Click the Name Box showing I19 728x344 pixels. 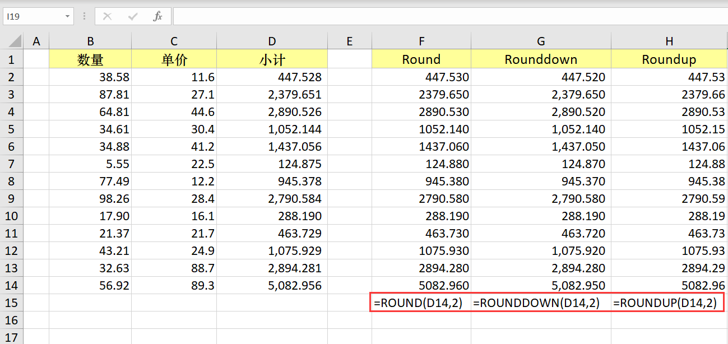[33, 17]
